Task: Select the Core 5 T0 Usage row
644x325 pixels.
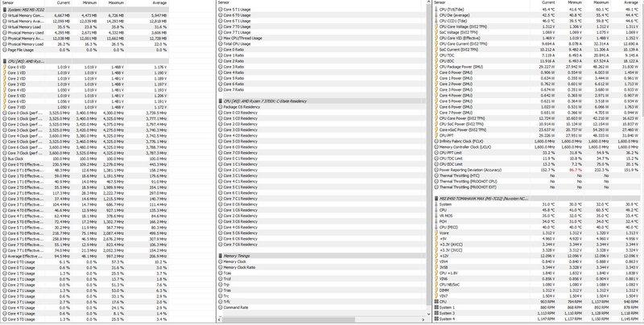Action: coord(85,319)
